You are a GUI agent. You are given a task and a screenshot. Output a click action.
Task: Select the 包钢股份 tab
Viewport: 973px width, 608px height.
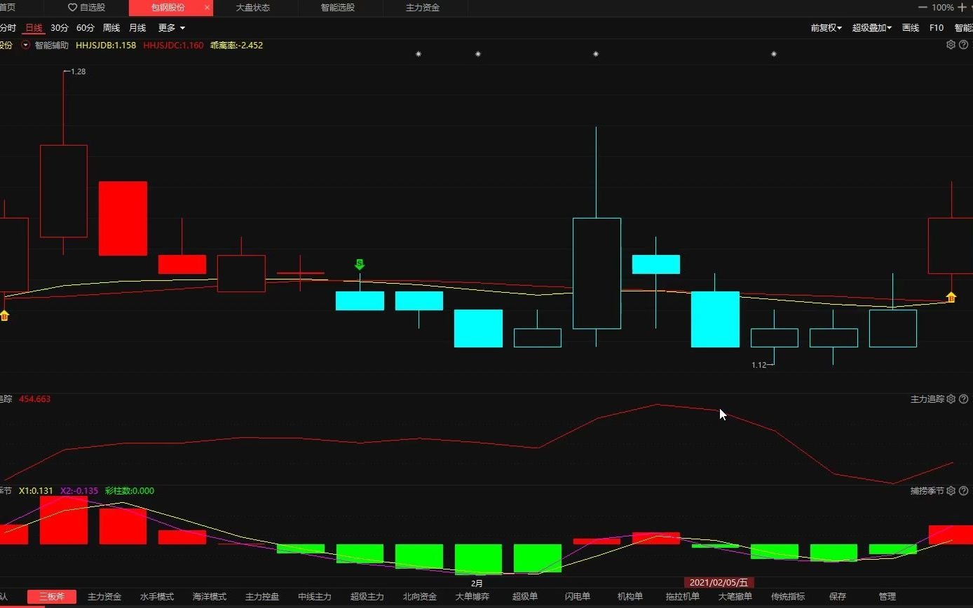[x=168, y=8]
